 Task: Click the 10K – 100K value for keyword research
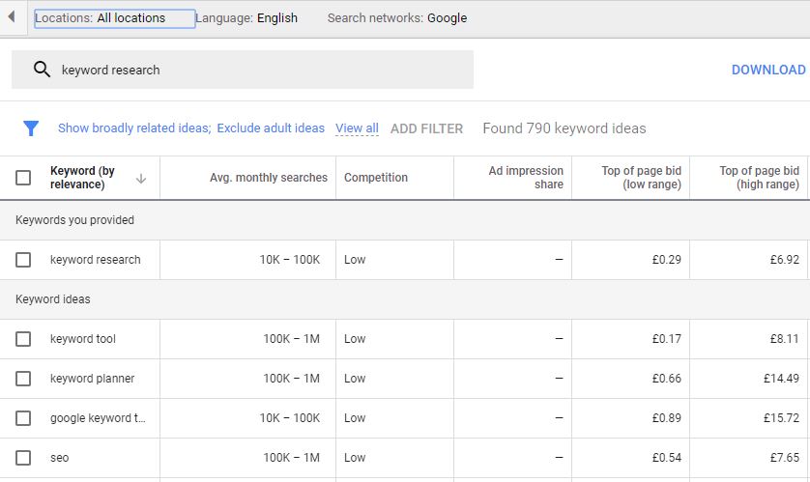click(289, 260)
